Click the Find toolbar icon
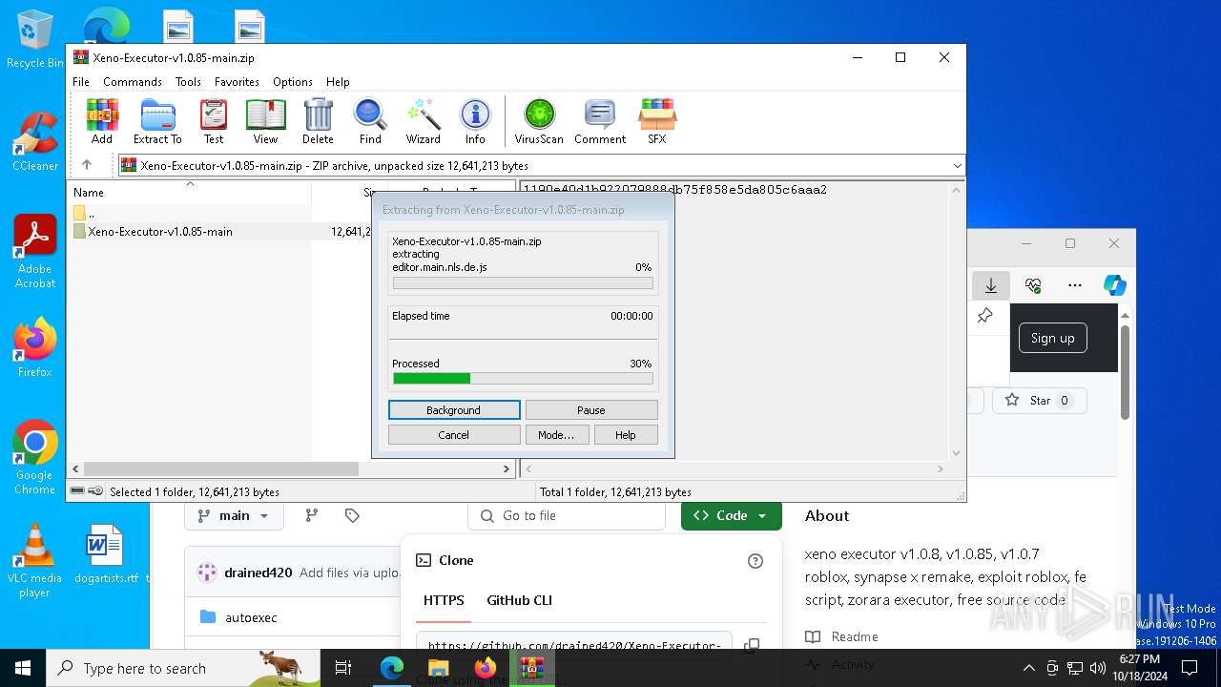This screenshot has width=1221, height=687. click(x=370, y=121)
